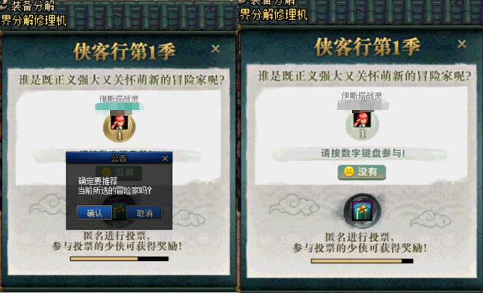Select the gold-medal character portrait numbered 1
This screenshot has height=293, width=483.
tap(119, 128)
